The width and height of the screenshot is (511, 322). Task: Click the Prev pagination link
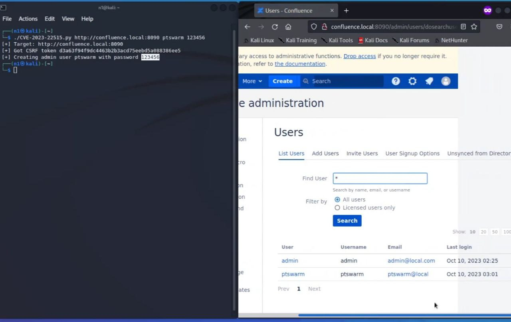[283, 288]
